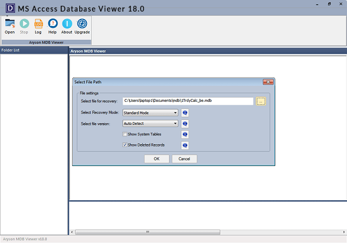Viewport: 347px width, 243px height.
Task: Click the Aryson MDB Viewer ribbon group label
Action: (x=46, y=42)
